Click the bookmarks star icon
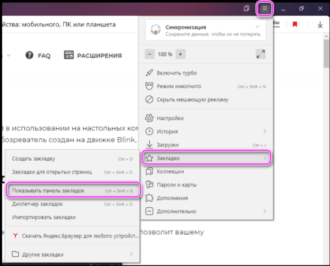The height and width of the screenshot is (266, 330). click(x=149, y=158)
